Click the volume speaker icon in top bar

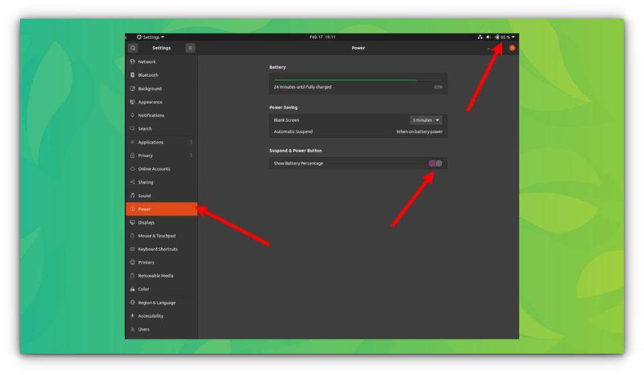click(488, 37)
